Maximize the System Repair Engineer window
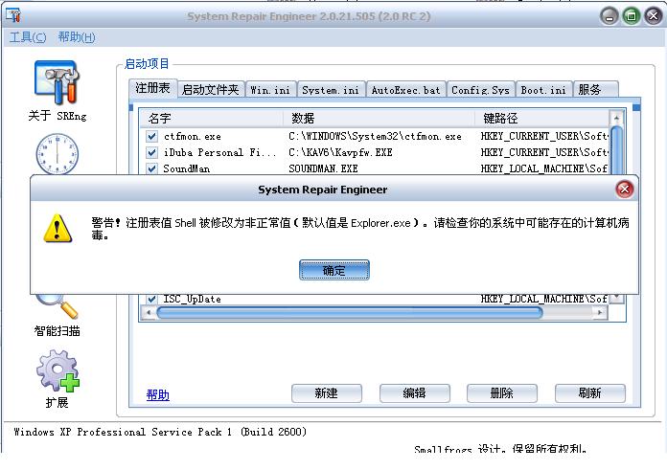The width and height of the screenshot is (667, 470). point(632,16)
